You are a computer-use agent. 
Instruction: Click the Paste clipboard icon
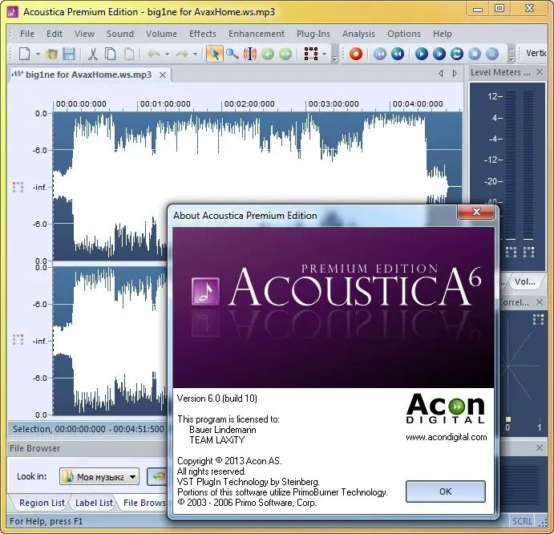point(129,54)
